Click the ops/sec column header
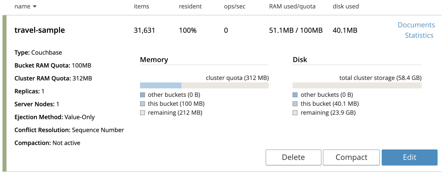 pos(234,7)
